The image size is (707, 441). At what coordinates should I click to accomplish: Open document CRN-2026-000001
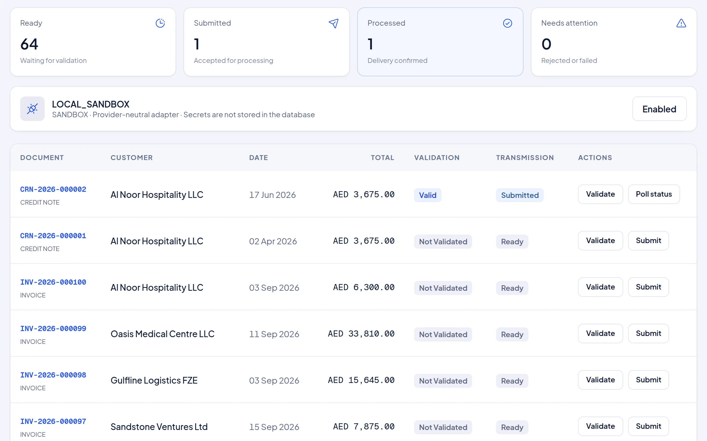[x=53, y=236]
